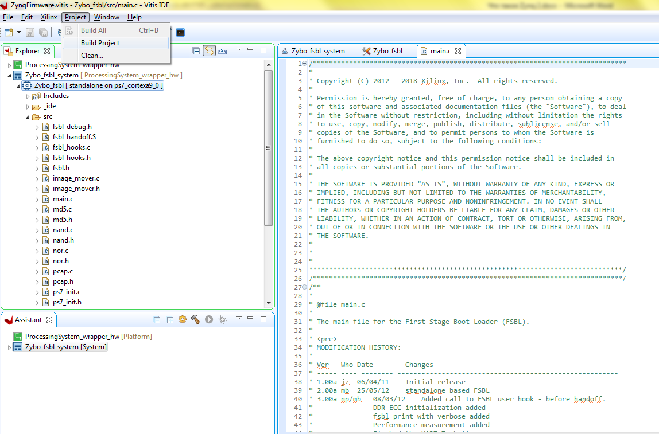This screenshot has width=659, height=434.
Task: Maximize the Assistant panel
Action: pos(263,319)
